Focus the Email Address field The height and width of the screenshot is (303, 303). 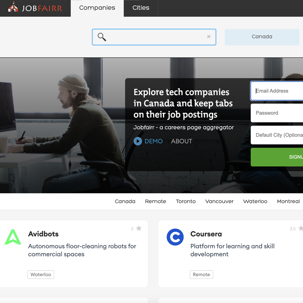pyautogui.click(x=277, y=91)
